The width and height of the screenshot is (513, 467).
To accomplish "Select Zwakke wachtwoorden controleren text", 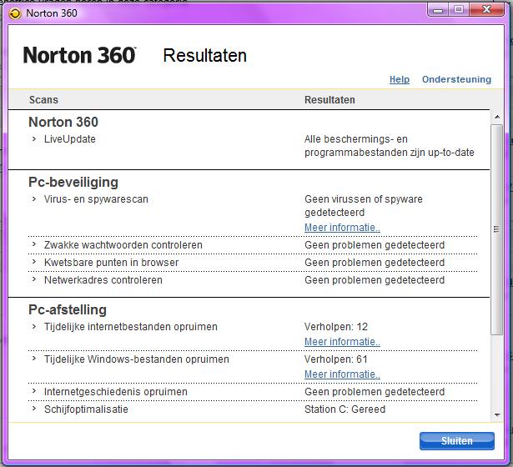I will 123,245.
